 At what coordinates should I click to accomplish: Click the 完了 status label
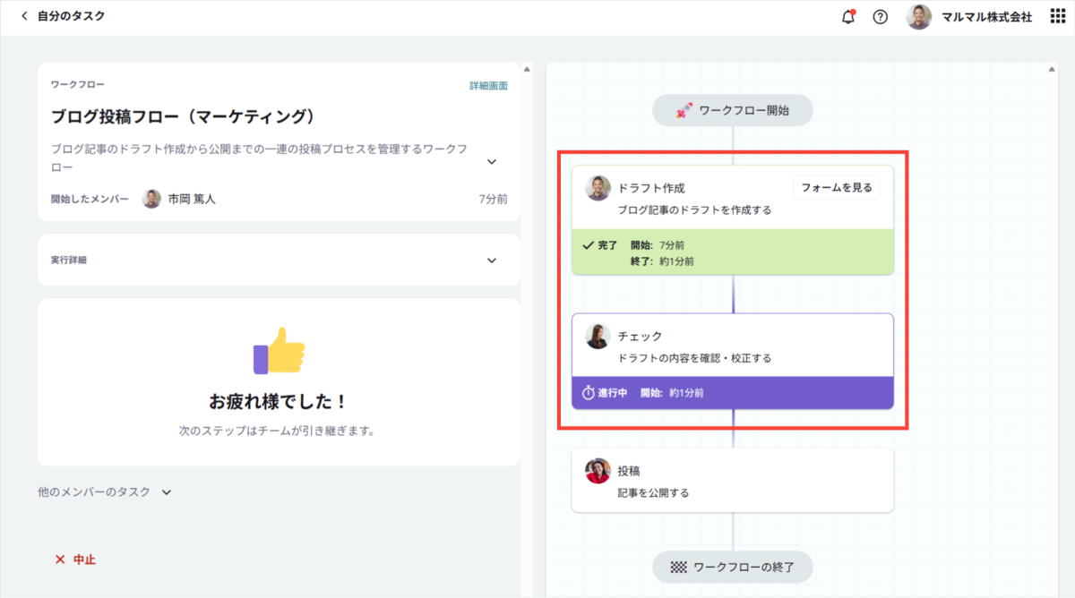pos(607,245)
